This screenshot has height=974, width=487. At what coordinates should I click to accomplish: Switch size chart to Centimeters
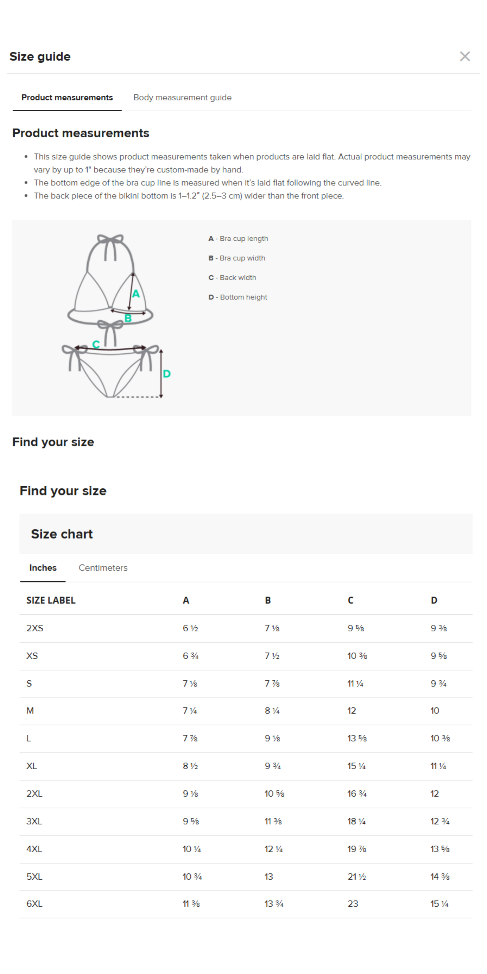[x=103, y=568]
